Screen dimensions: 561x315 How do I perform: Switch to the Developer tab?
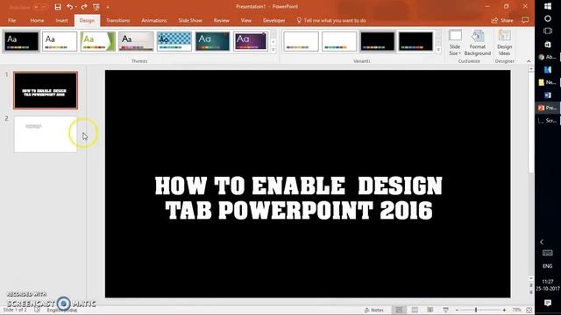pos(274,20)
